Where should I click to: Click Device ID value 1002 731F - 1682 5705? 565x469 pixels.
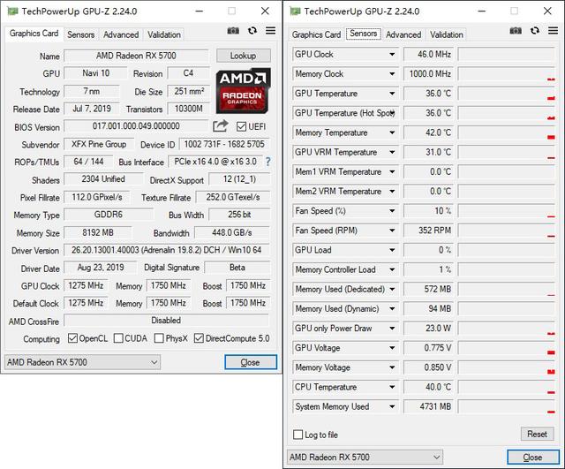(x=224, y=144)
